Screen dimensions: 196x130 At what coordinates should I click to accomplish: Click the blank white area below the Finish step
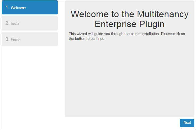click(30, 85)
